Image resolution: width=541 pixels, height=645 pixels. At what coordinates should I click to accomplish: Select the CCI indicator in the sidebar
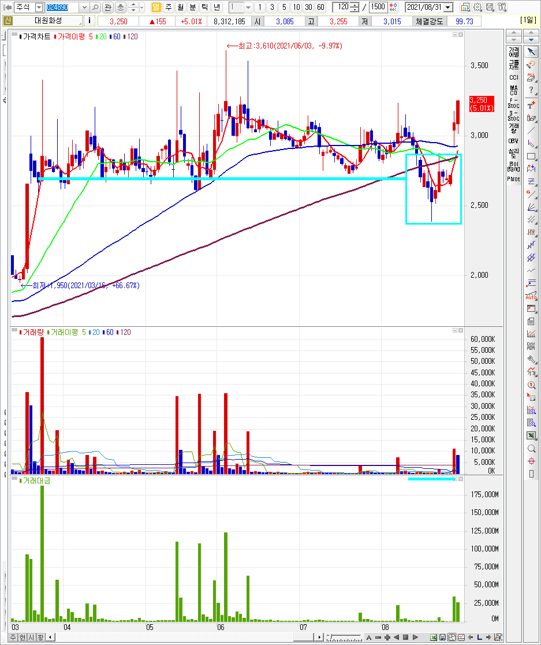513,77
